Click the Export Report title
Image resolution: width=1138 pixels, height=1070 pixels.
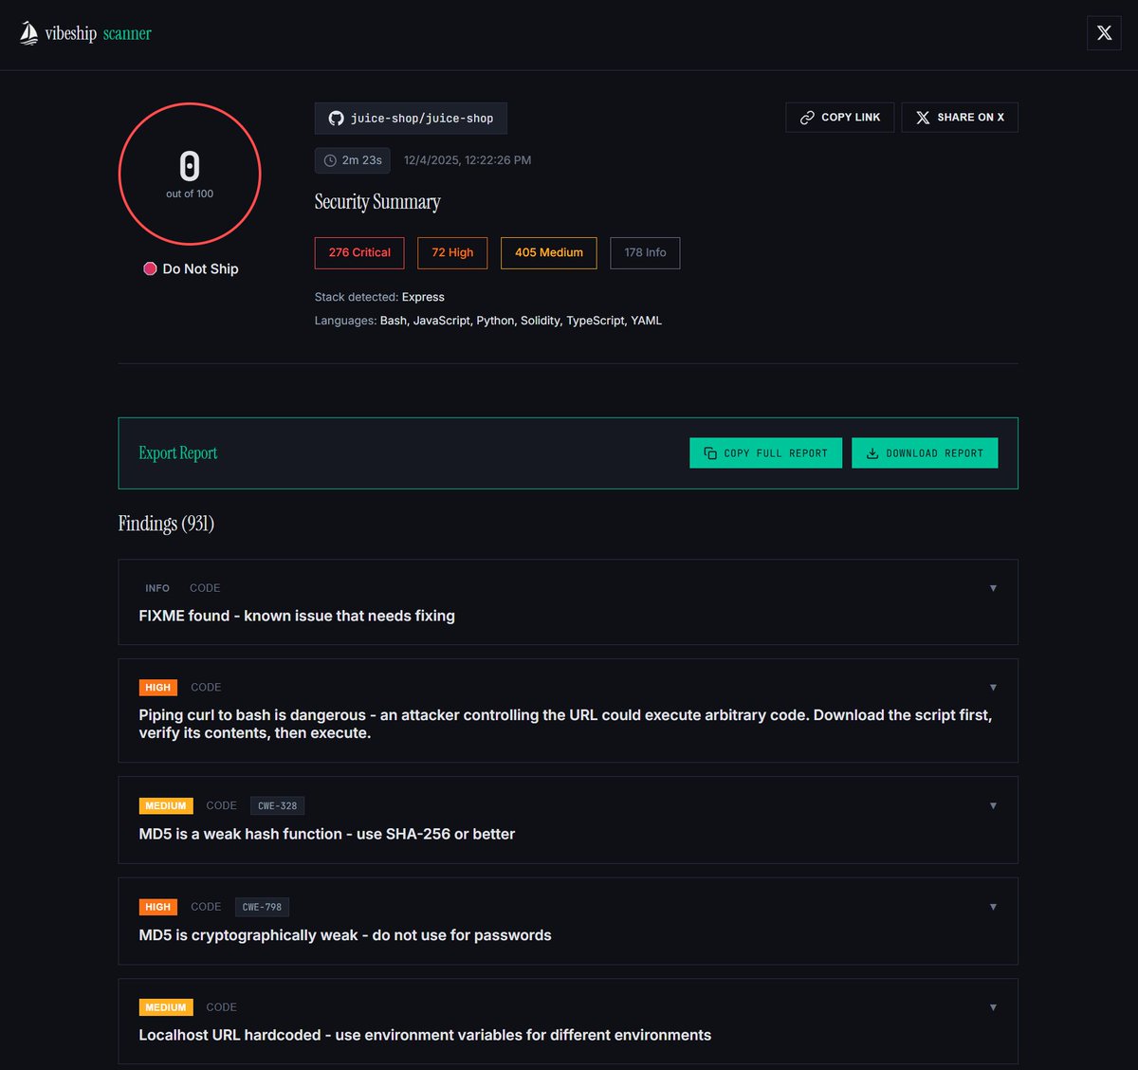click(x=178, y=453)
